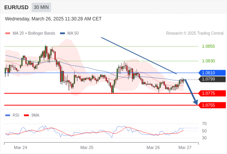Click the blue MA 50 legend swatch
The image size is (227, 154).
pyautogui.click(x=62, y=33)
